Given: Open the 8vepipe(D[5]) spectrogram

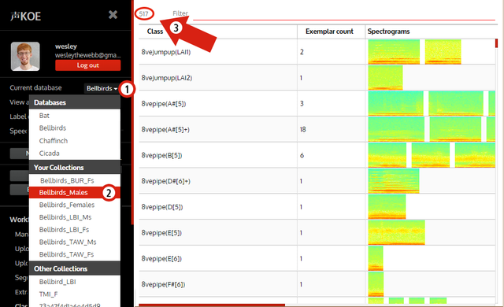Looking at the screenshot, I should [x=387, y=207].
